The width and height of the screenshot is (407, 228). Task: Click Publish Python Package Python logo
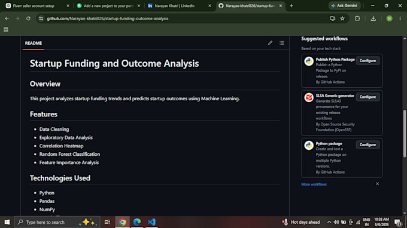coord(309,61)
